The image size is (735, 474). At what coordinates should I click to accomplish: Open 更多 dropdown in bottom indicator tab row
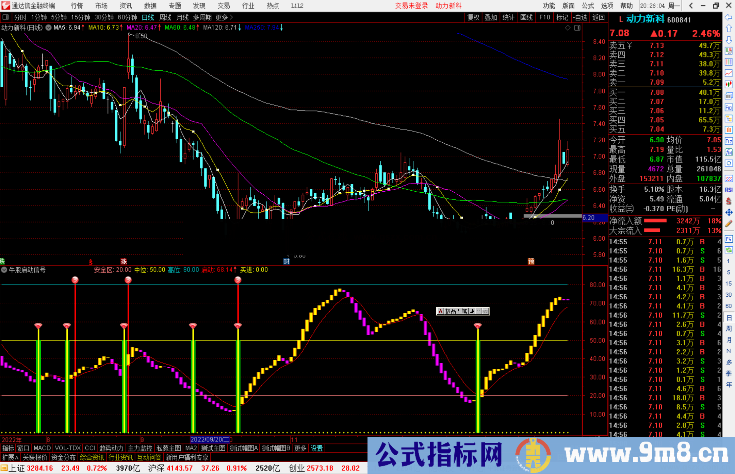click(x=300, y=448)
